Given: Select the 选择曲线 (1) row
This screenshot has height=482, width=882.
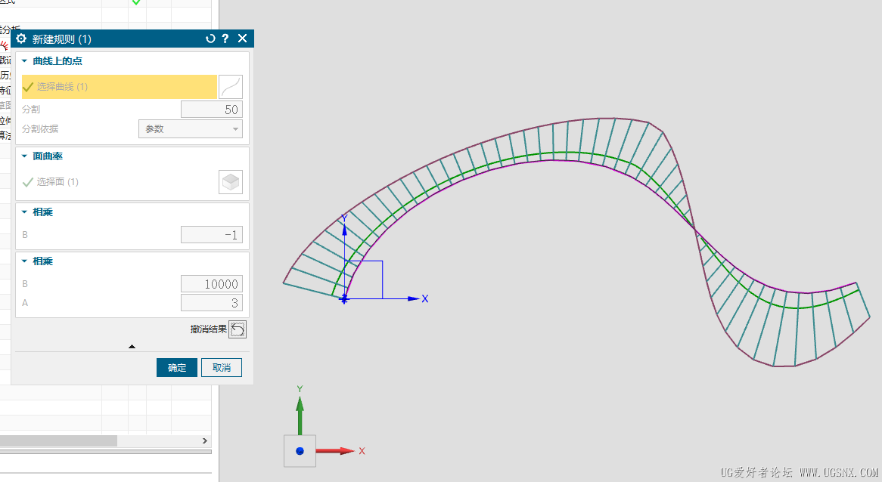Looking at the screenshot, I should [x=120, y=87].
